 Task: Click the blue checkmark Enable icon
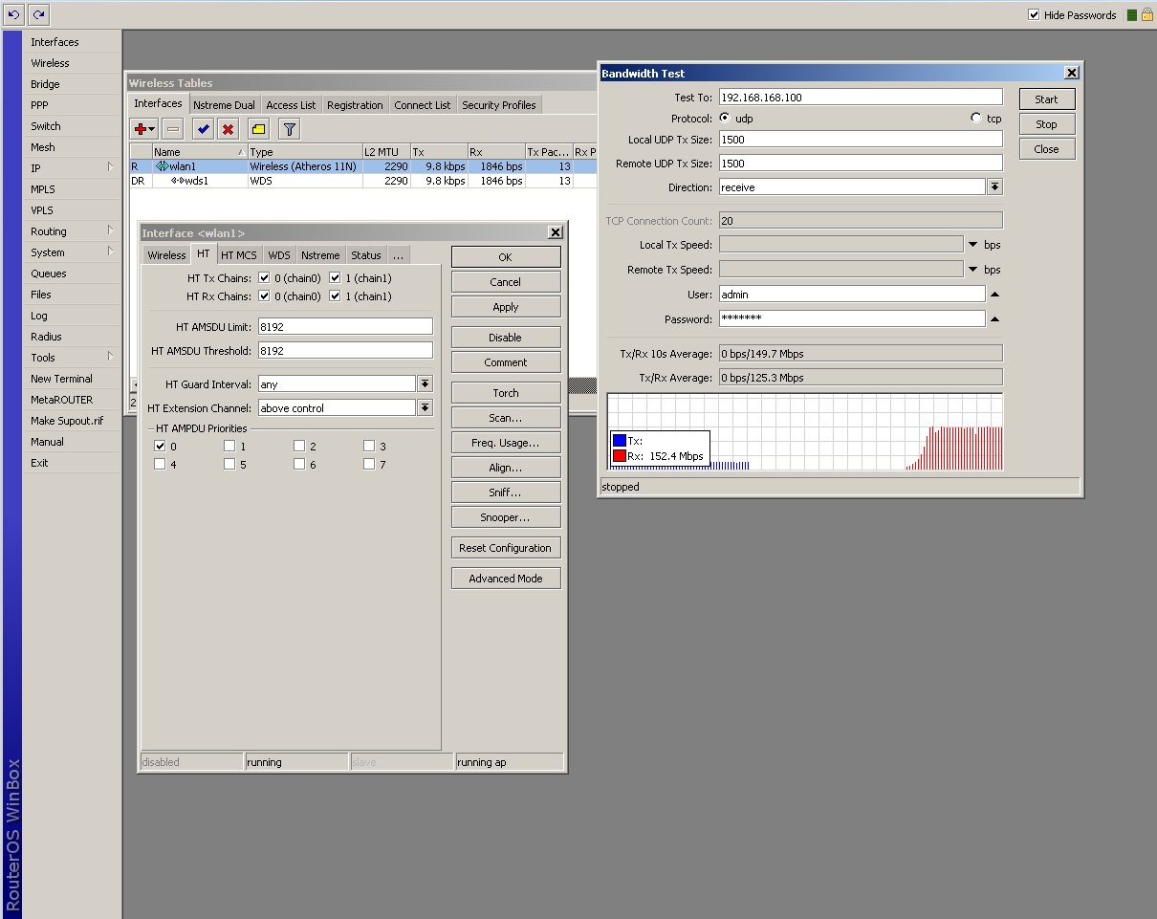click(203, 128)
